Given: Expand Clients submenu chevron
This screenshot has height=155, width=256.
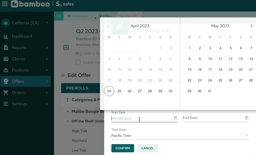Looking at the screenshot, I should click(47, 59).
